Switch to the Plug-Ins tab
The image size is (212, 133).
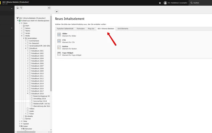pyautogui.click(x=91, y=29)
